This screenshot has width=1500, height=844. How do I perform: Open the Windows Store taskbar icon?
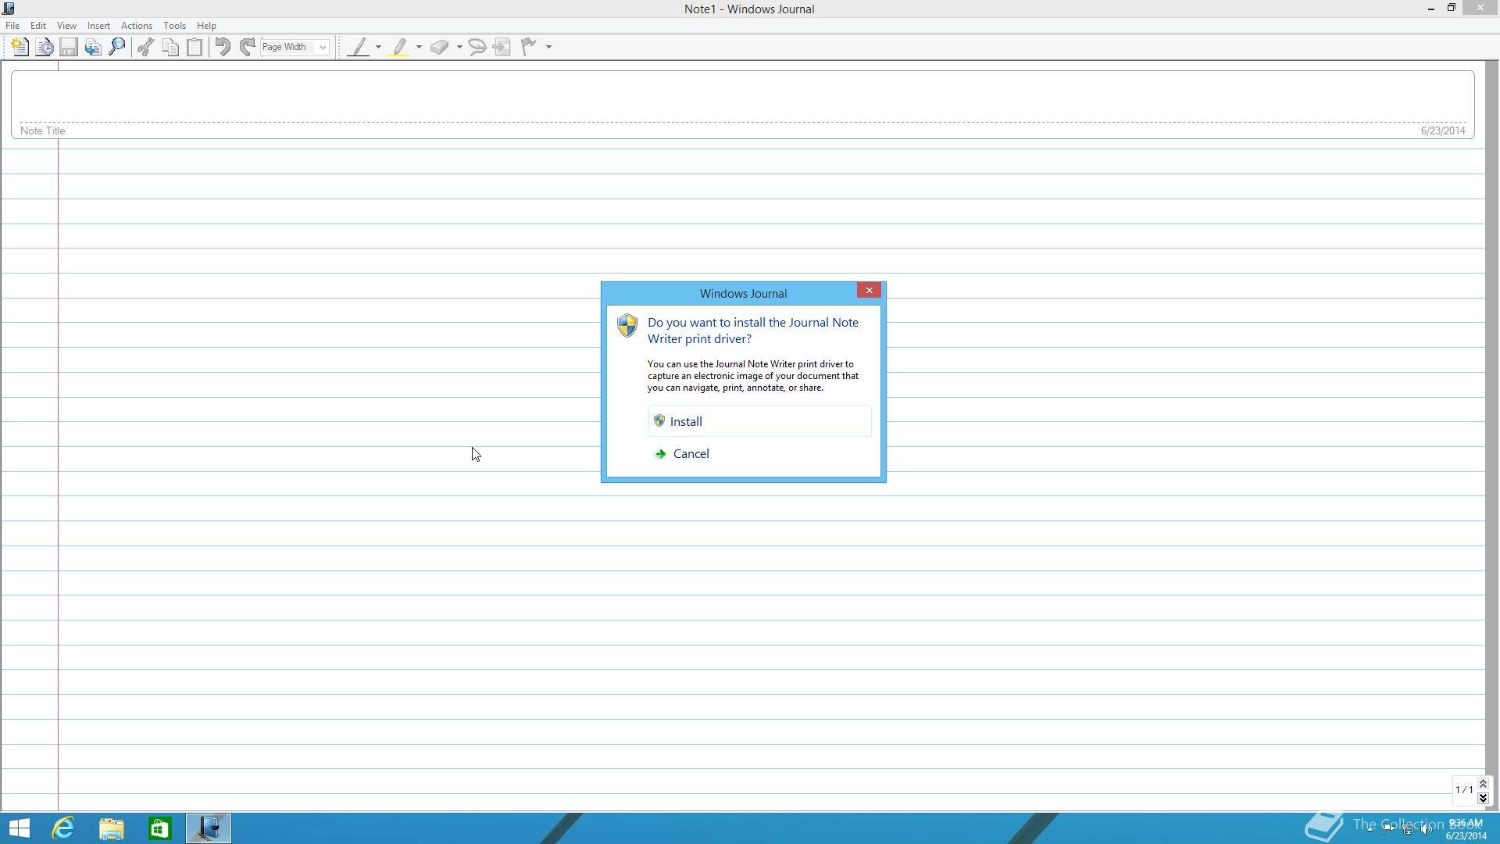(160, 828)
